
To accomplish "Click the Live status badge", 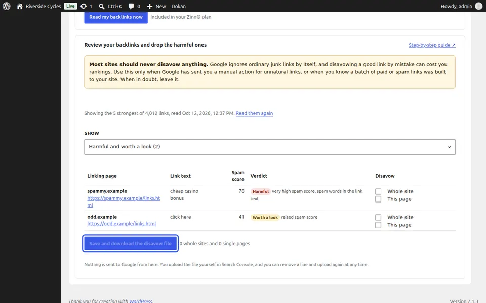I will click(70, 6).
